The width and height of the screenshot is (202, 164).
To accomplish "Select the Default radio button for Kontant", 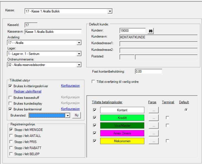I will 186,110.
